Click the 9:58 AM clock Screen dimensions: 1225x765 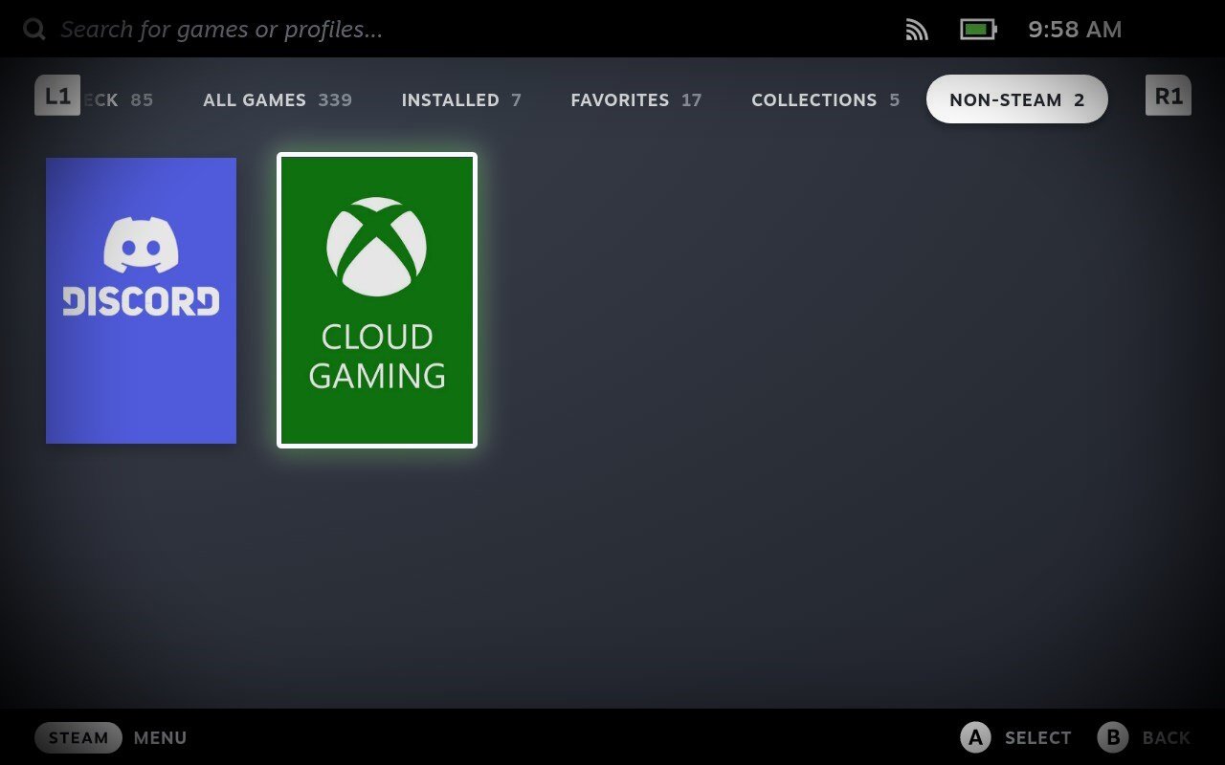coord(1074,30)
